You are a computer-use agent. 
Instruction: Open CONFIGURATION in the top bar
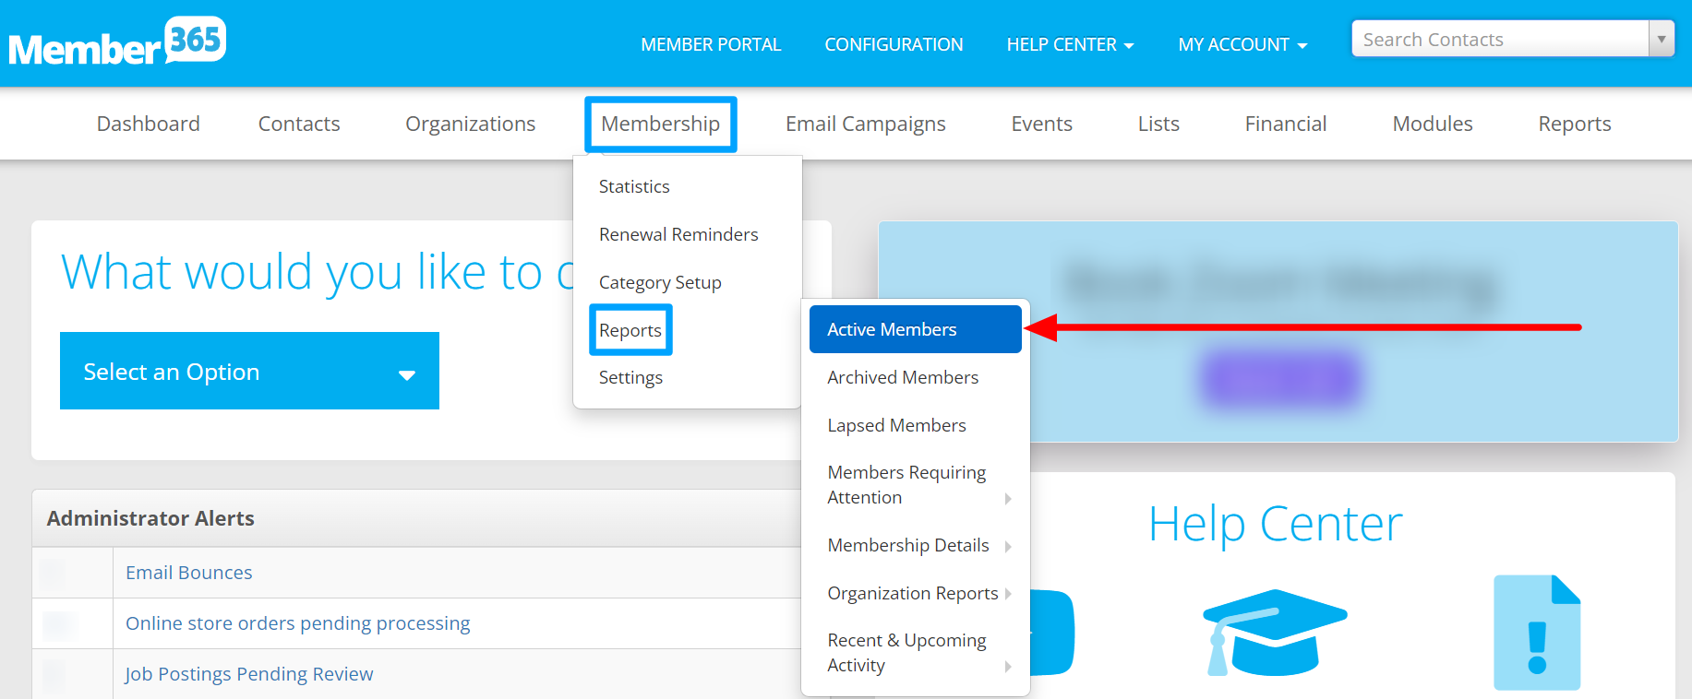(894, 44)
